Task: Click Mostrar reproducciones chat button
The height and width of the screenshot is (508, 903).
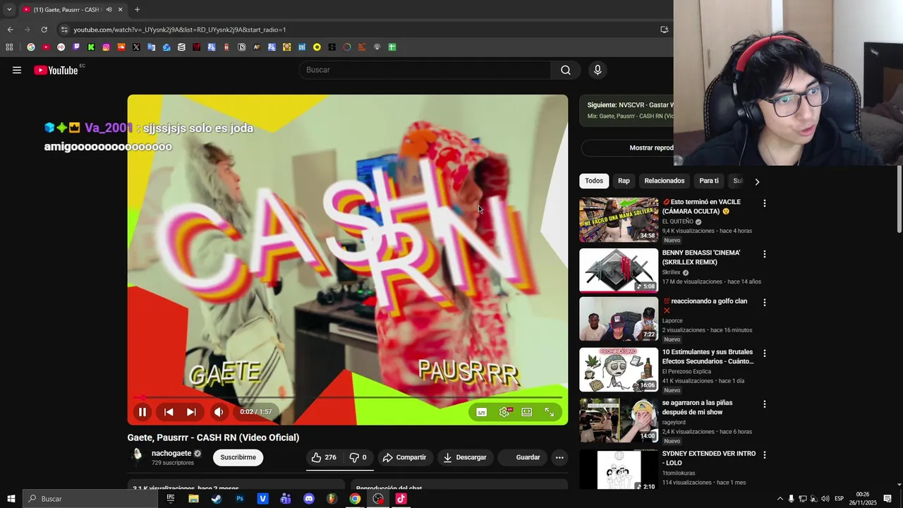Action: point(627,148)
